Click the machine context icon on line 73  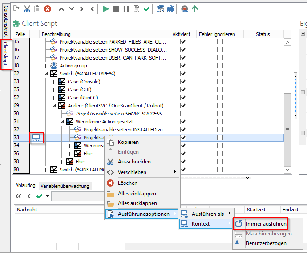pyautogui.click(x=36, y=138)
